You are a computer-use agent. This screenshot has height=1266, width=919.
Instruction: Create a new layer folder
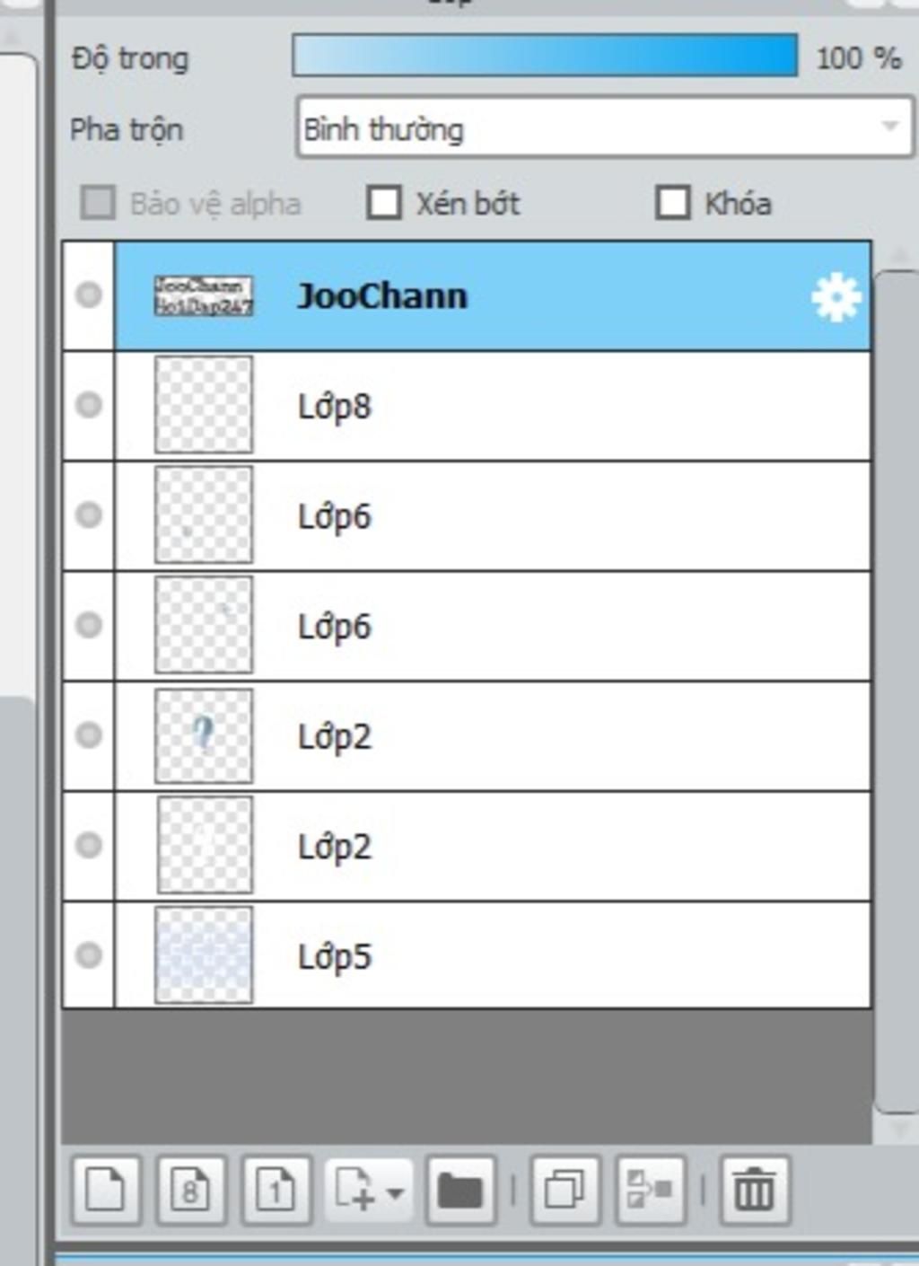click(x=461, y=1191)
